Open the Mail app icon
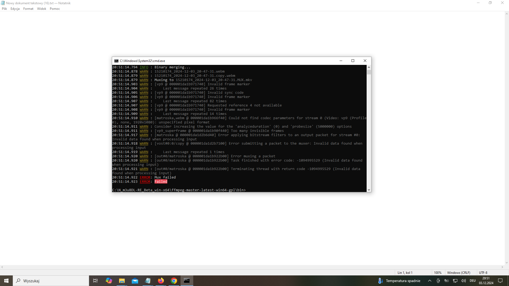The image size is (509, 286). click(135, 281)
